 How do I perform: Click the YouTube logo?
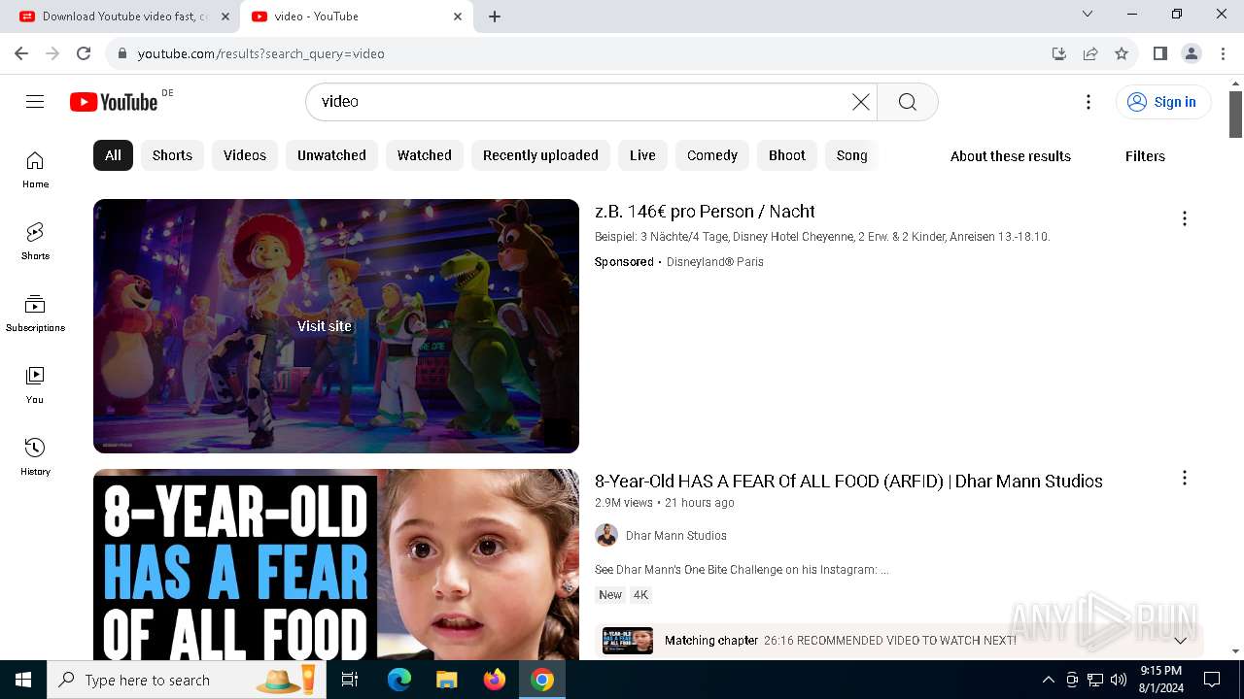pos(114,102)
